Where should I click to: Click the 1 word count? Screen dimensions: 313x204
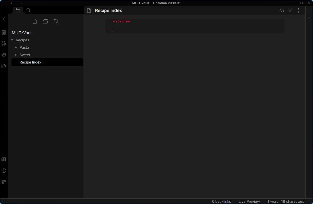point(273,201)
